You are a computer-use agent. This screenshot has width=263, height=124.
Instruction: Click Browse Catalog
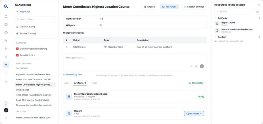[26, 33]
